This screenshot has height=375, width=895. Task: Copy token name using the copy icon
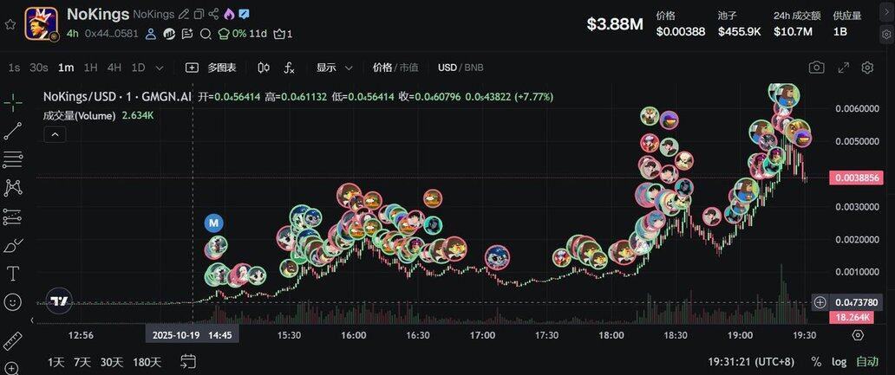pyautogui.click(x=199, y=14)
